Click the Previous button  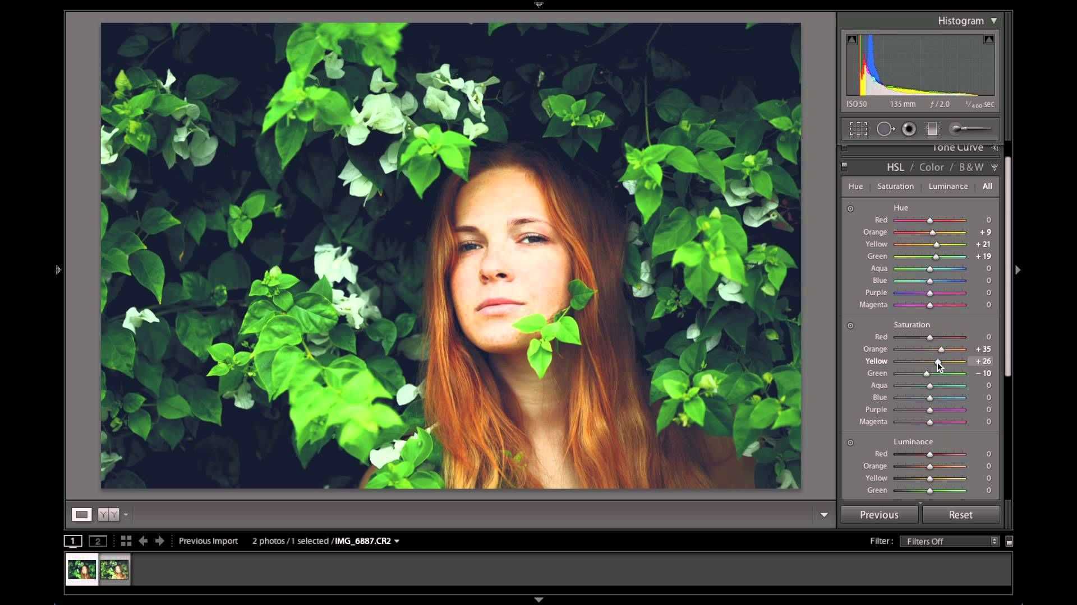tap(880, 515)
